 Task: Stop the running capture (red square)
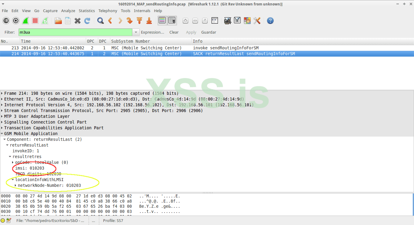click(x=35, y=21)
